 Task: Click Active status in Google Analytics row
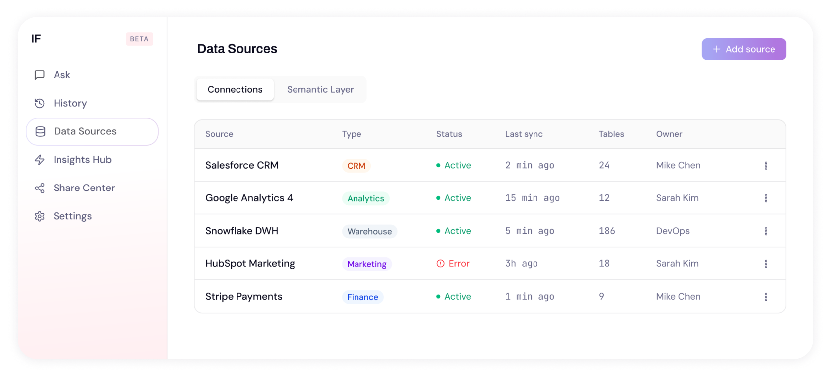(454, 198)
